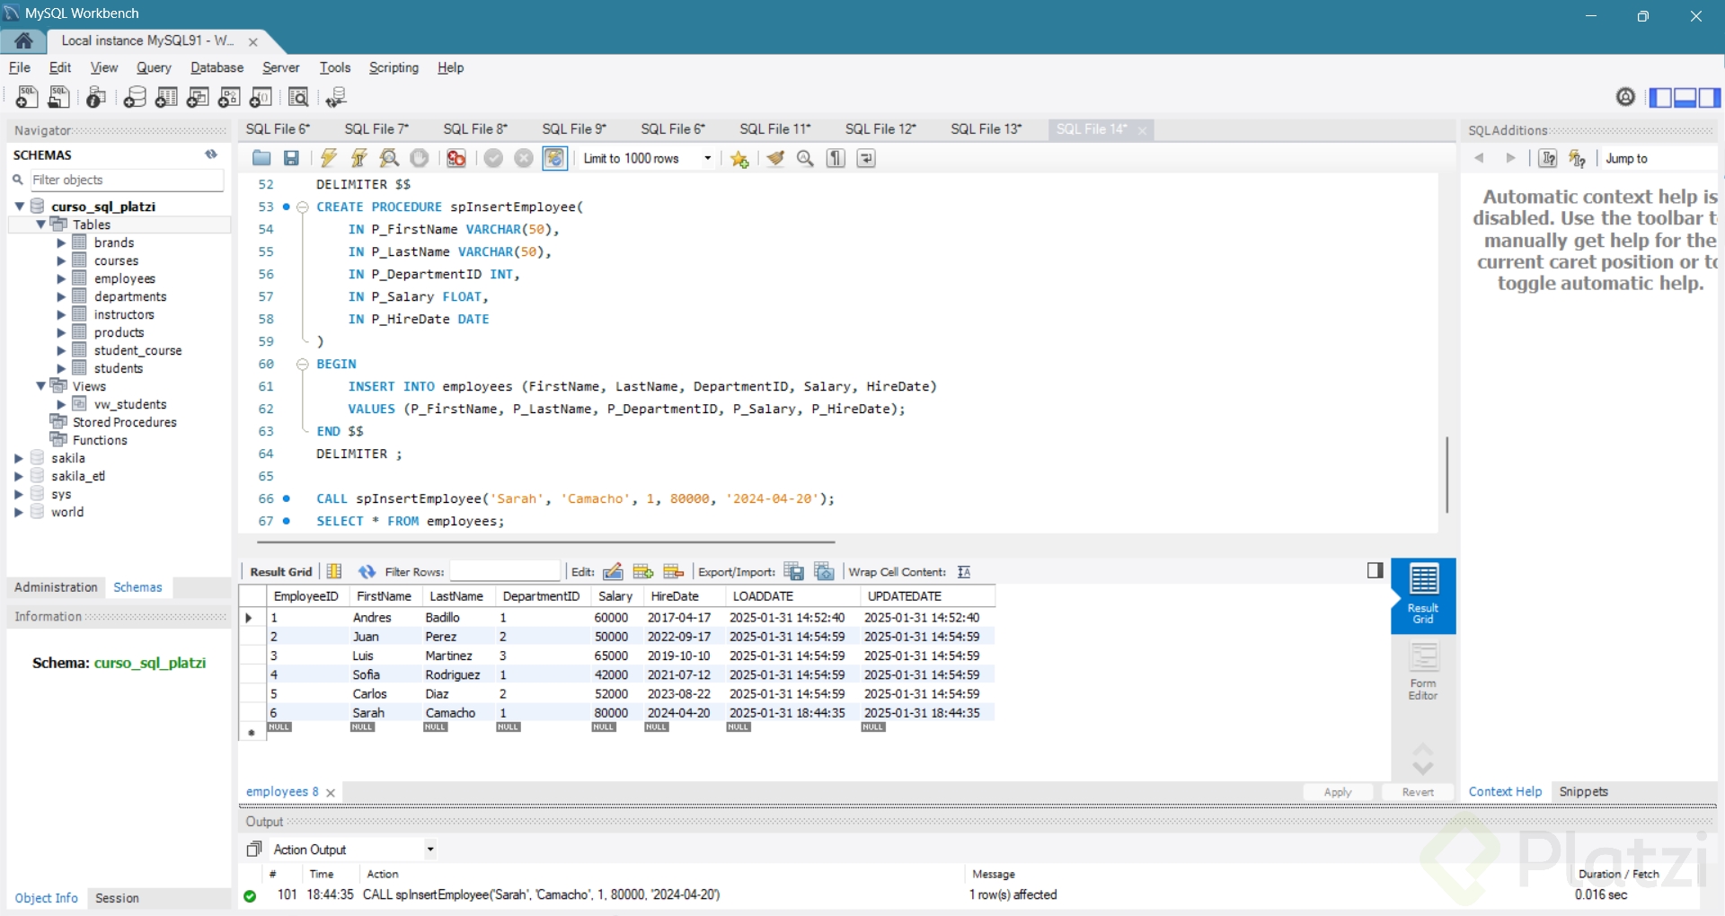The height and width of the screenshot is (916, 1725).
Task: Click the Snippets tab
Action: coord(1583,791)
